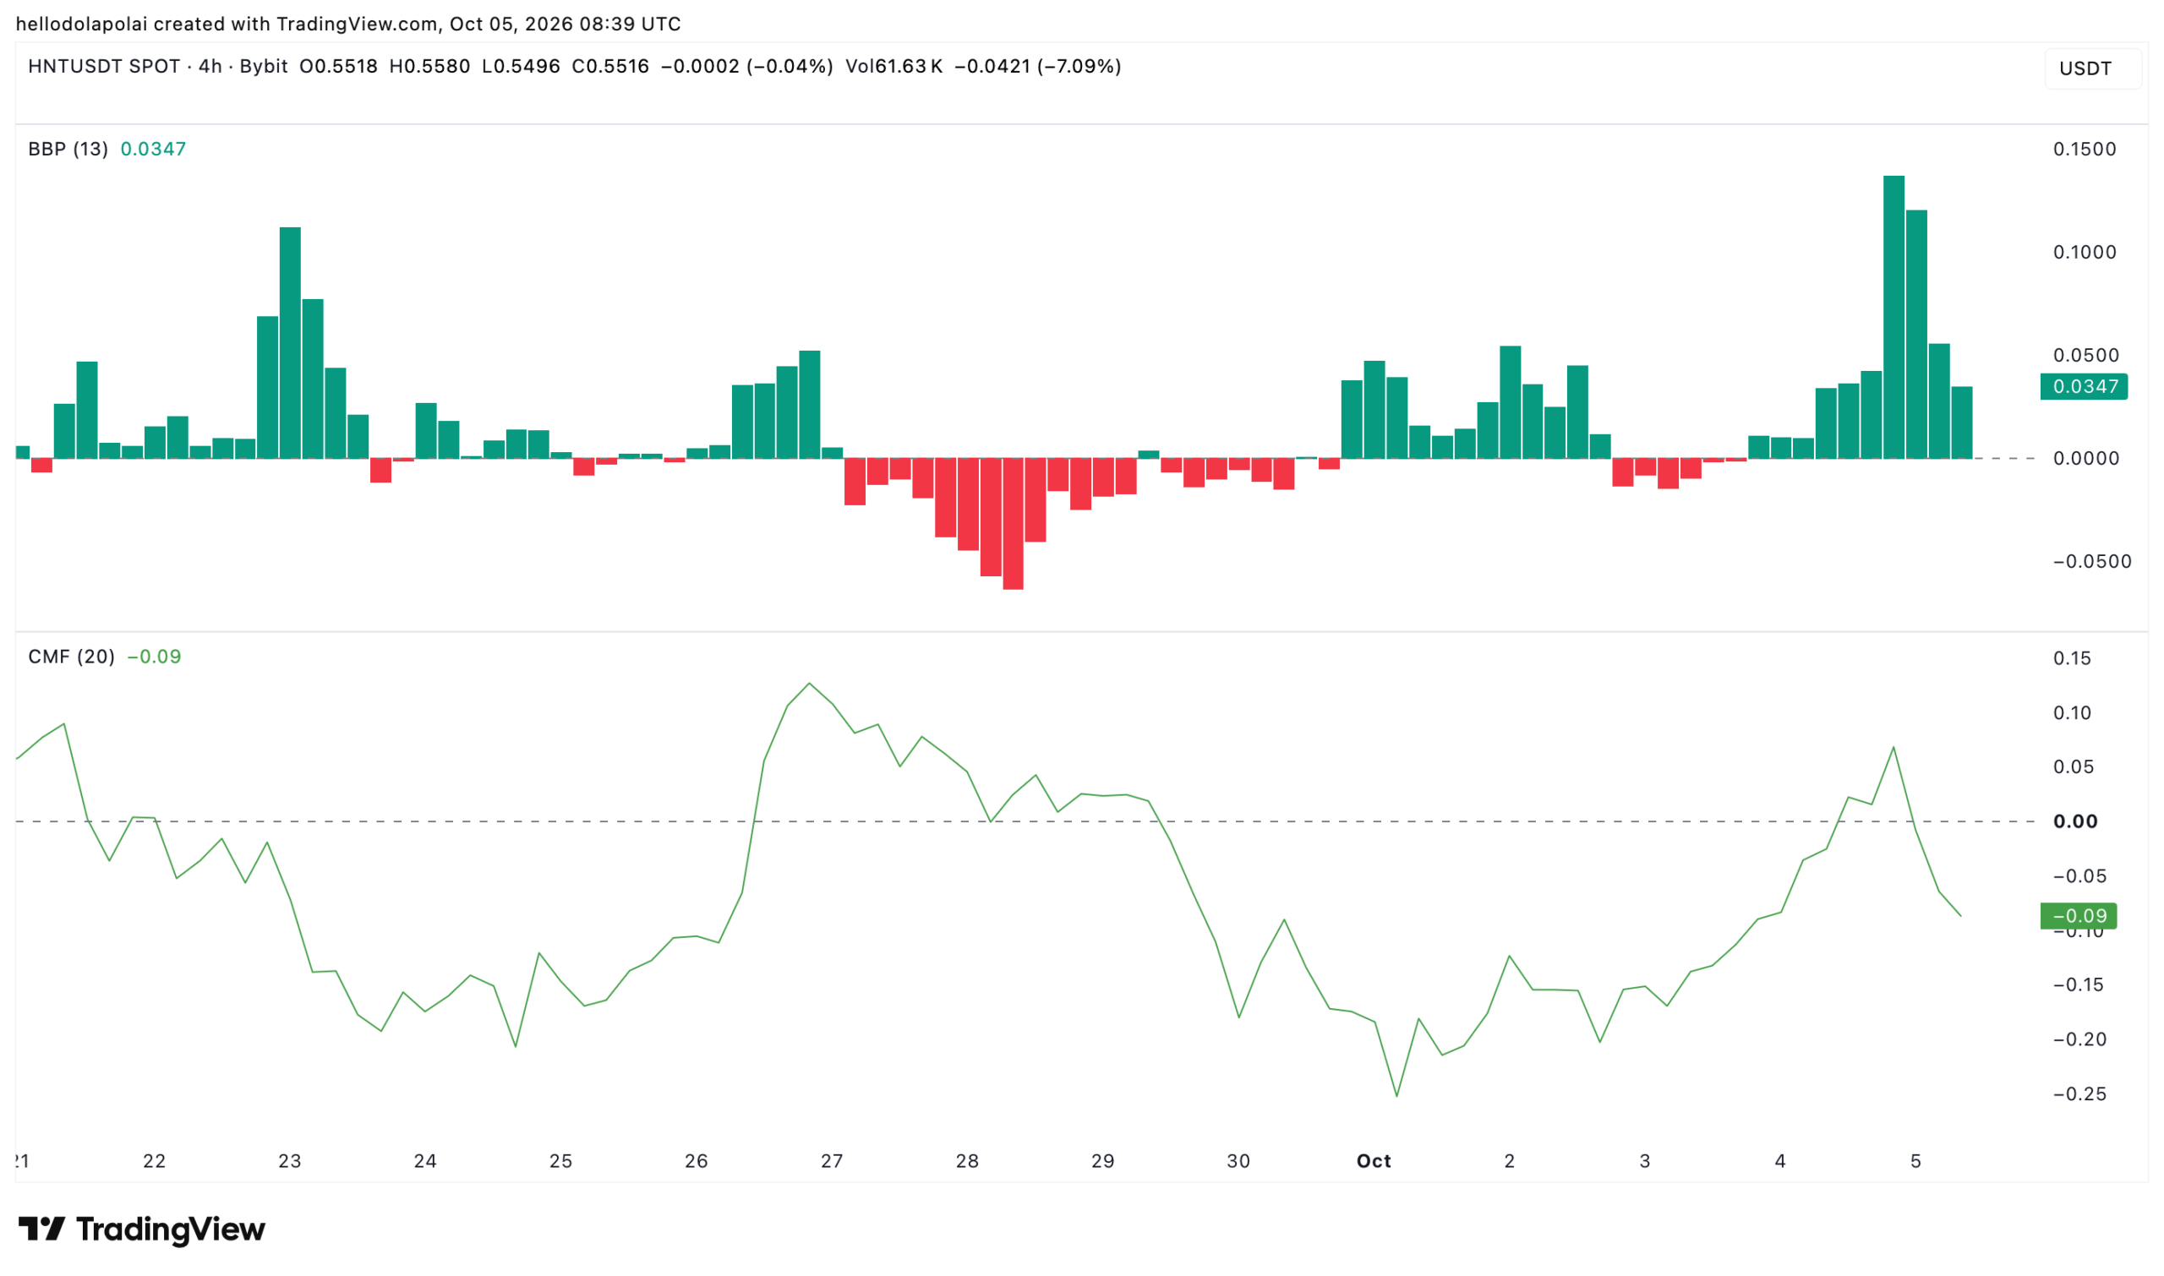This screenshot has height=1276, width=2164.
Task: Click the green −0.09 CMF scale tag
Action: 2078,917
